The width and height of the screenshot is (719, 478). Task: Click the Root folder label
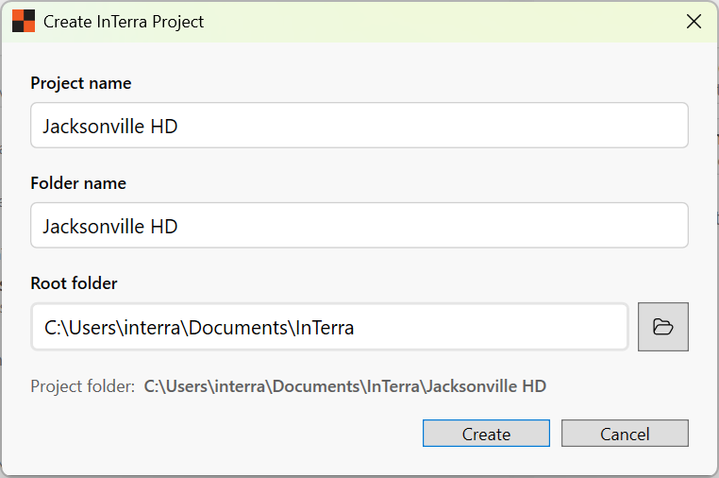tap(74, 283)
